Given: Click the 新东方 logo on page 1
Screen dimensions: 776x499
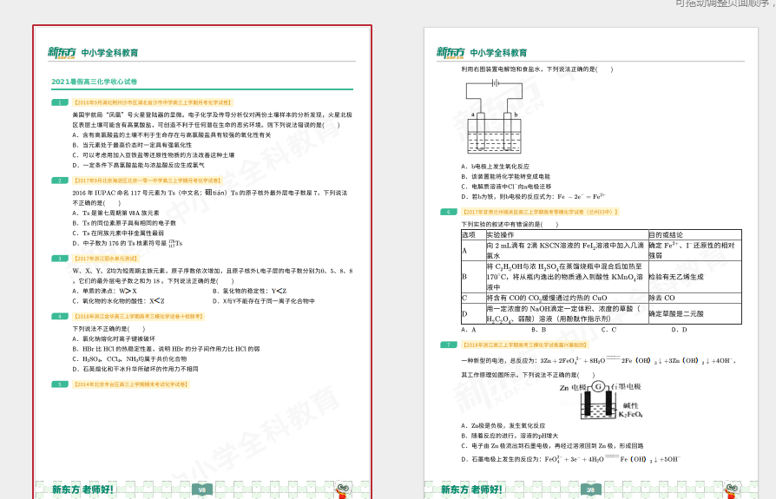Looking at the screenshot, I should [x=62, y=52].
